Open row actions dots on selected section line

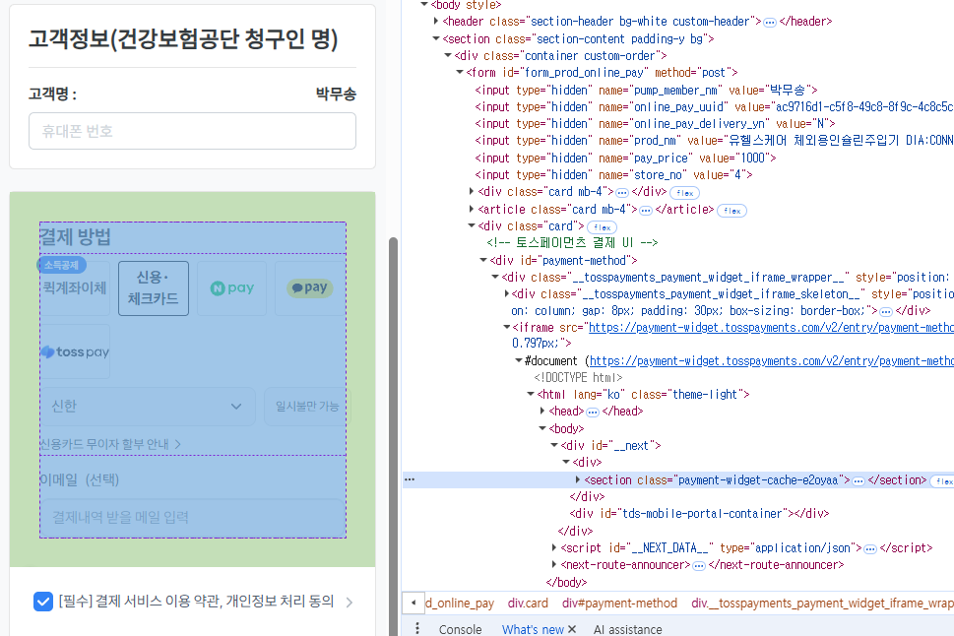point(410,479)
